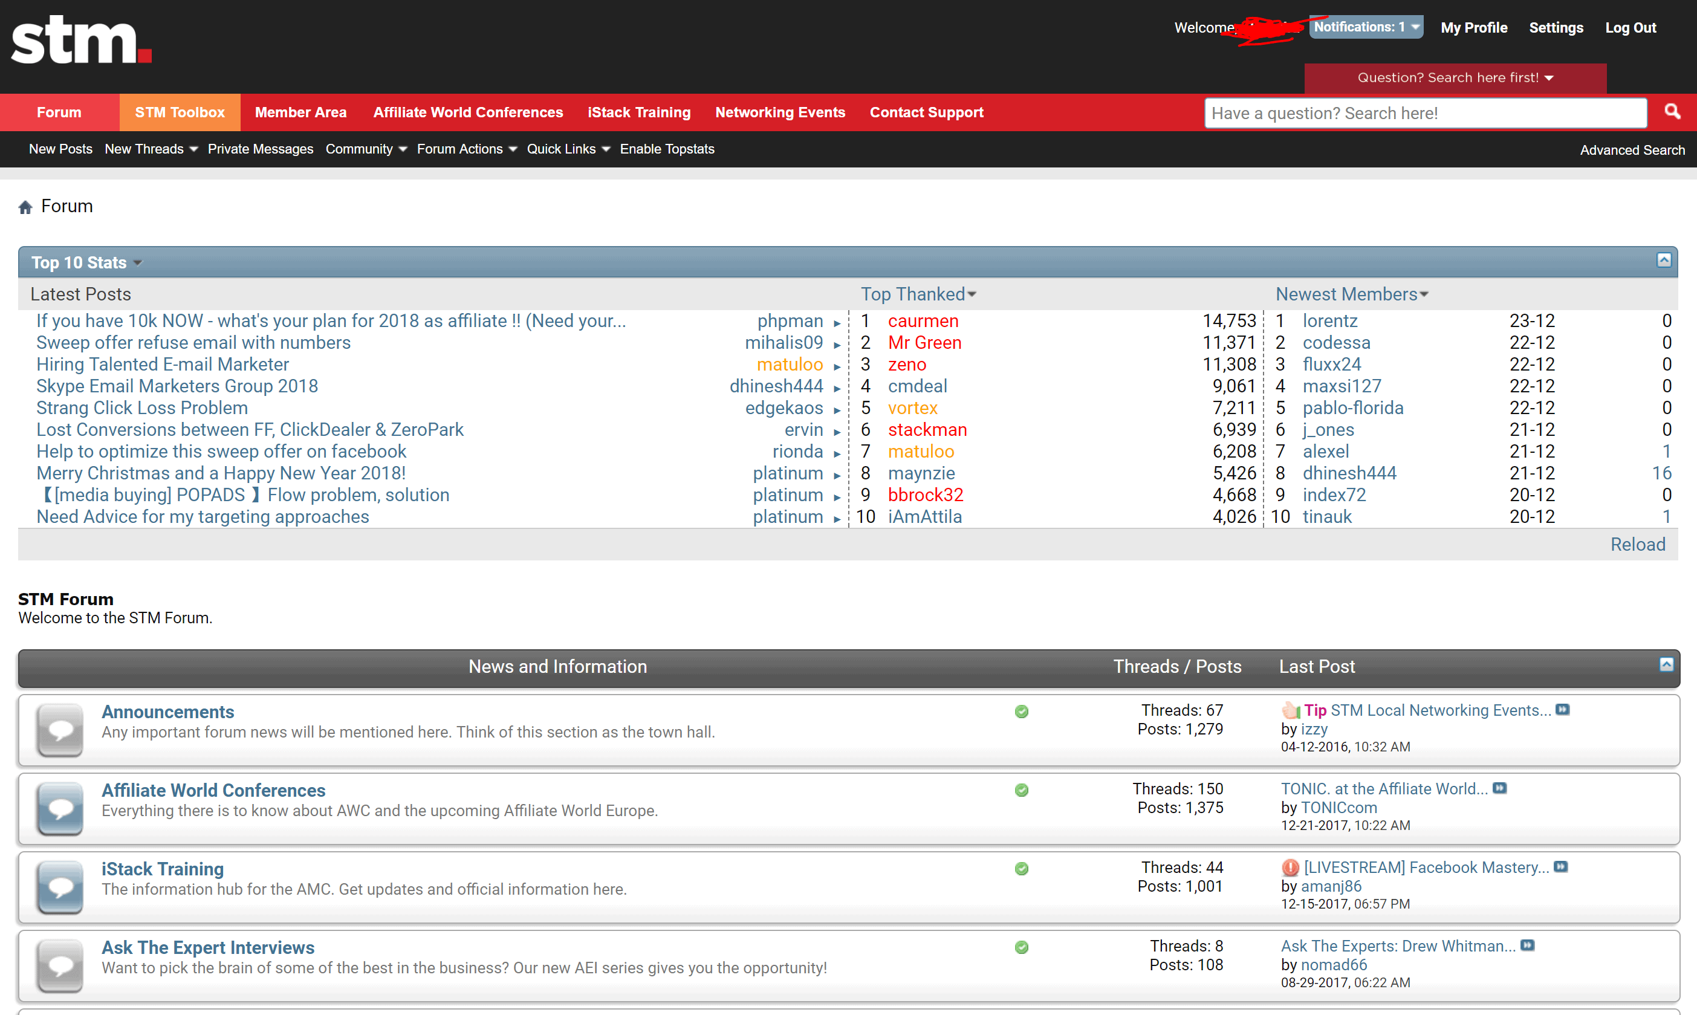1697x1015 pixels.
Task: Open the Member Area tab
Action: tap(299, 112)
